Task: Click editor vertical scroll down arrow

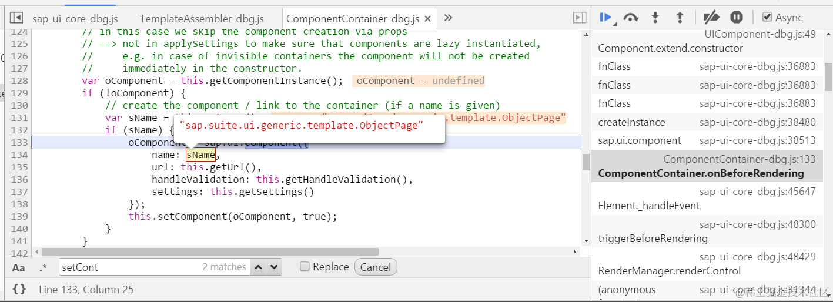Action: point(586,240)
